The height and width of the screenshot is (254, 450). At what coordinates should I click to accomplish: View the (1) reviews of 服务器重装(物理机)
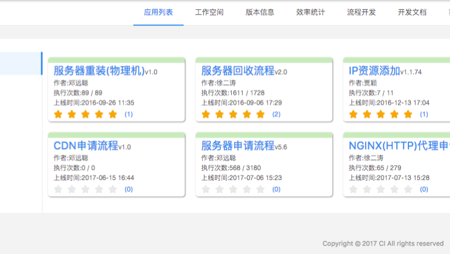coord(129,114)
